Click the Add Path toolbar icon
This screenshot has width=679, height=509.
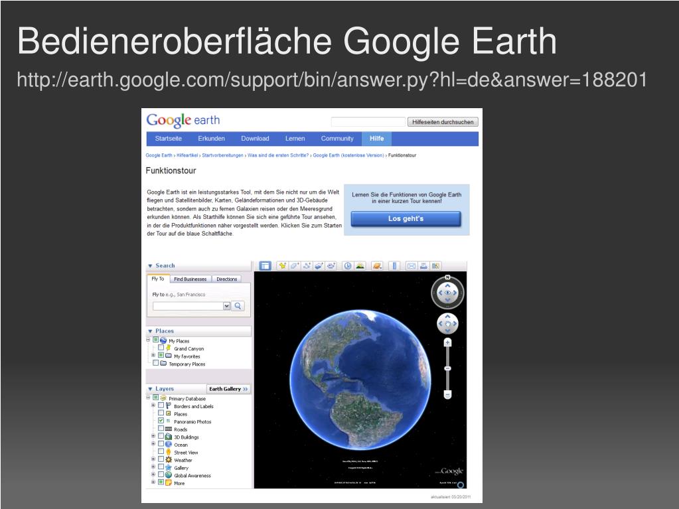307,265
